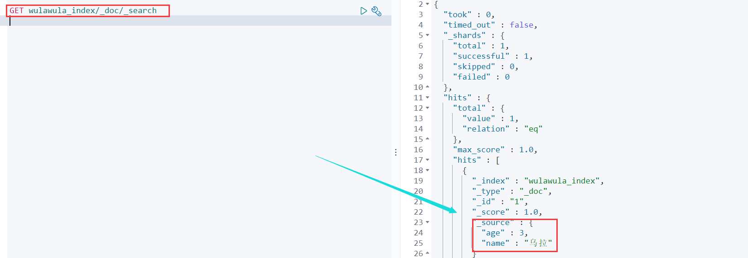
Task: Click the "_type" : "_doc" line
Action: [512, 191]
